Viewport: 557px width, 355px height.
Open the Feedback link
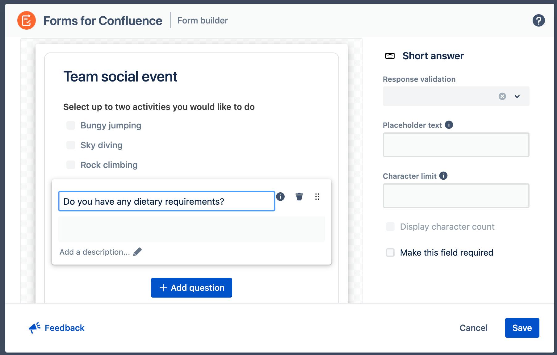click(x=64, y=328)
